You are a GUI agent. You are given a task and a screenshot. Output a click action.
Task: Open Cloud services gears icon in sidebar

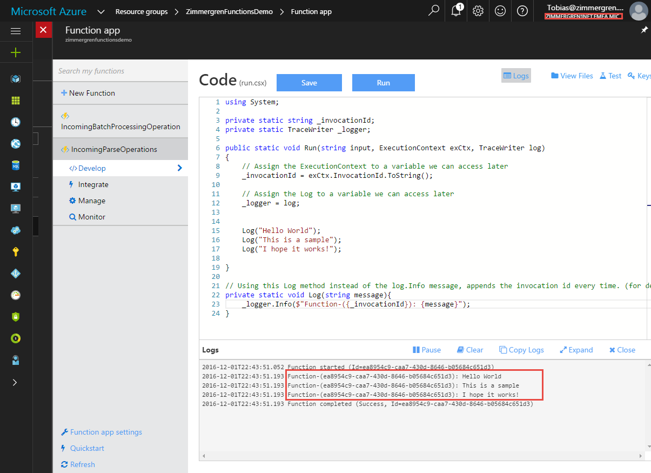click(x=16, y=230)
